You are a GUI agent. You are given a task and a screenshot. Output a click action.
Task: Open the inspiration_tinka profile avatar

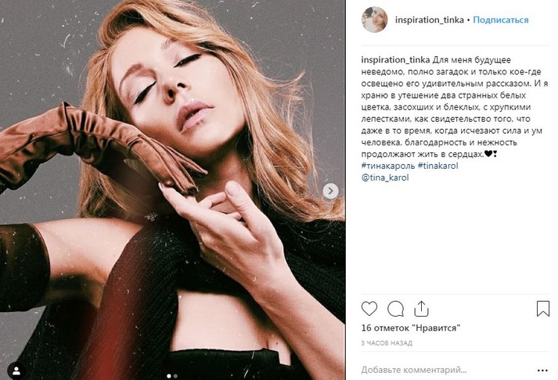[374, 20]
